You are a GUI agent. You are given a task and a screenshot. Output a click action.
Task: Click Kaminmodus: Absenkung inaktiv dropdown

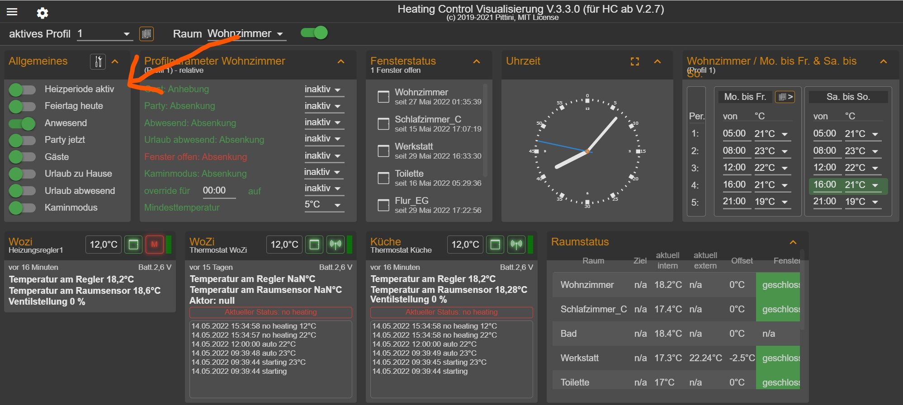click(x=324, y=172)
